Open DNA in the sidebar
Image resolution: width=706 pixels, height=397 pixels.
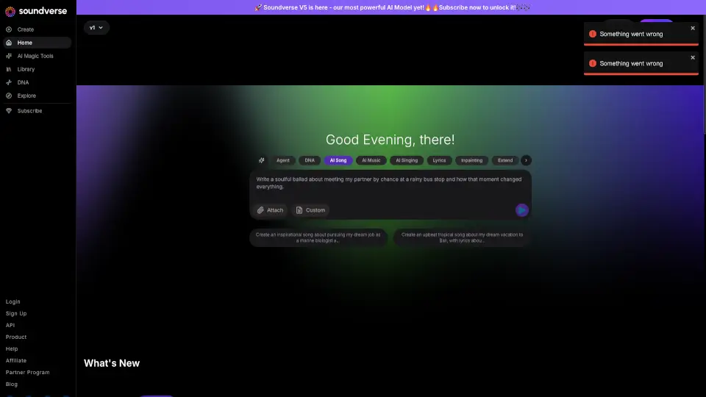(37, 82)
